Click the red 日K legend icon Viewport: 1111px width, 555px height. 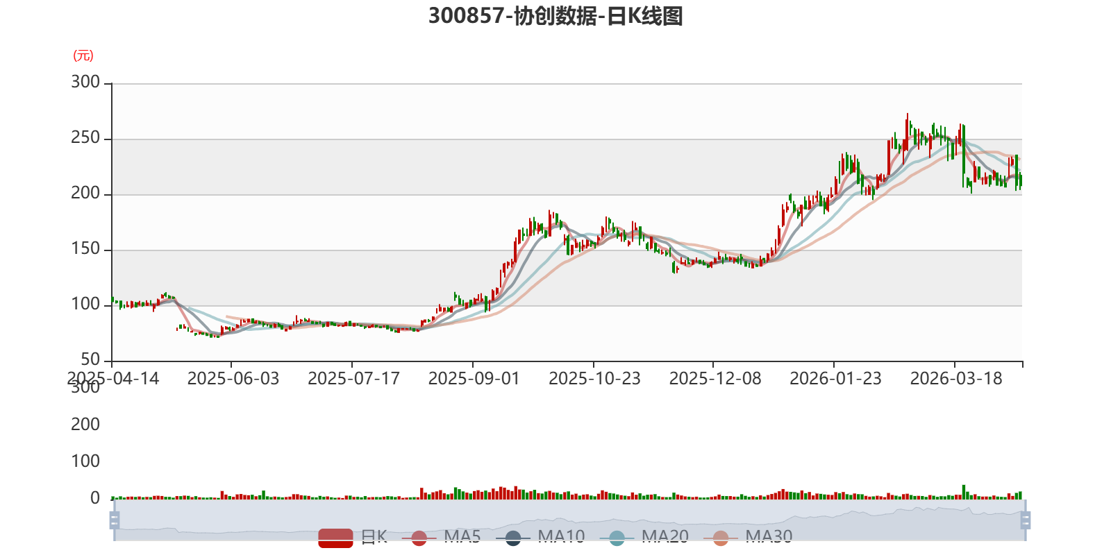tap(335, 538)
